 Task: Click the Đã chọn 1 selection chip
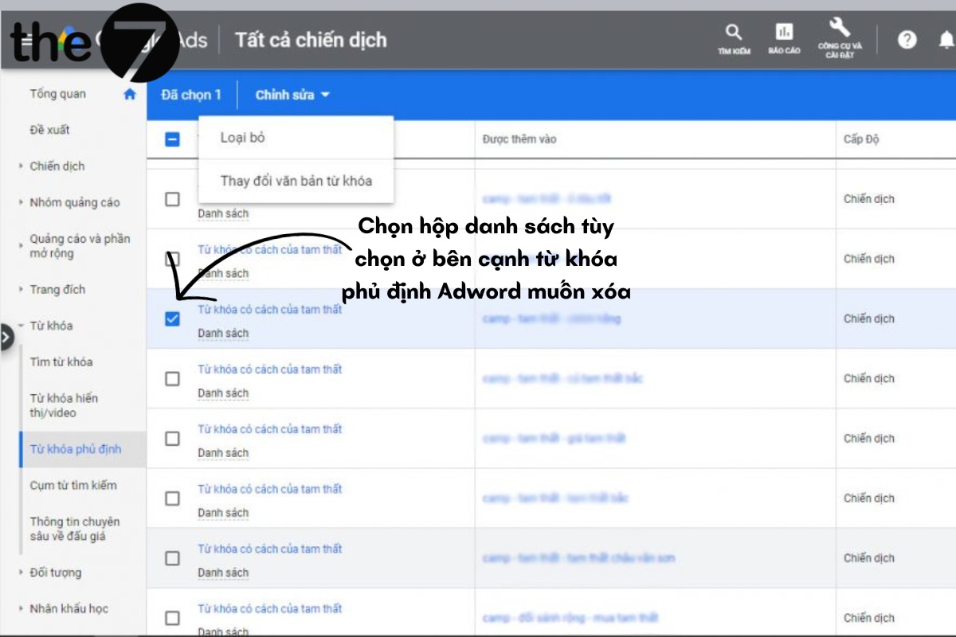[191, 94]
